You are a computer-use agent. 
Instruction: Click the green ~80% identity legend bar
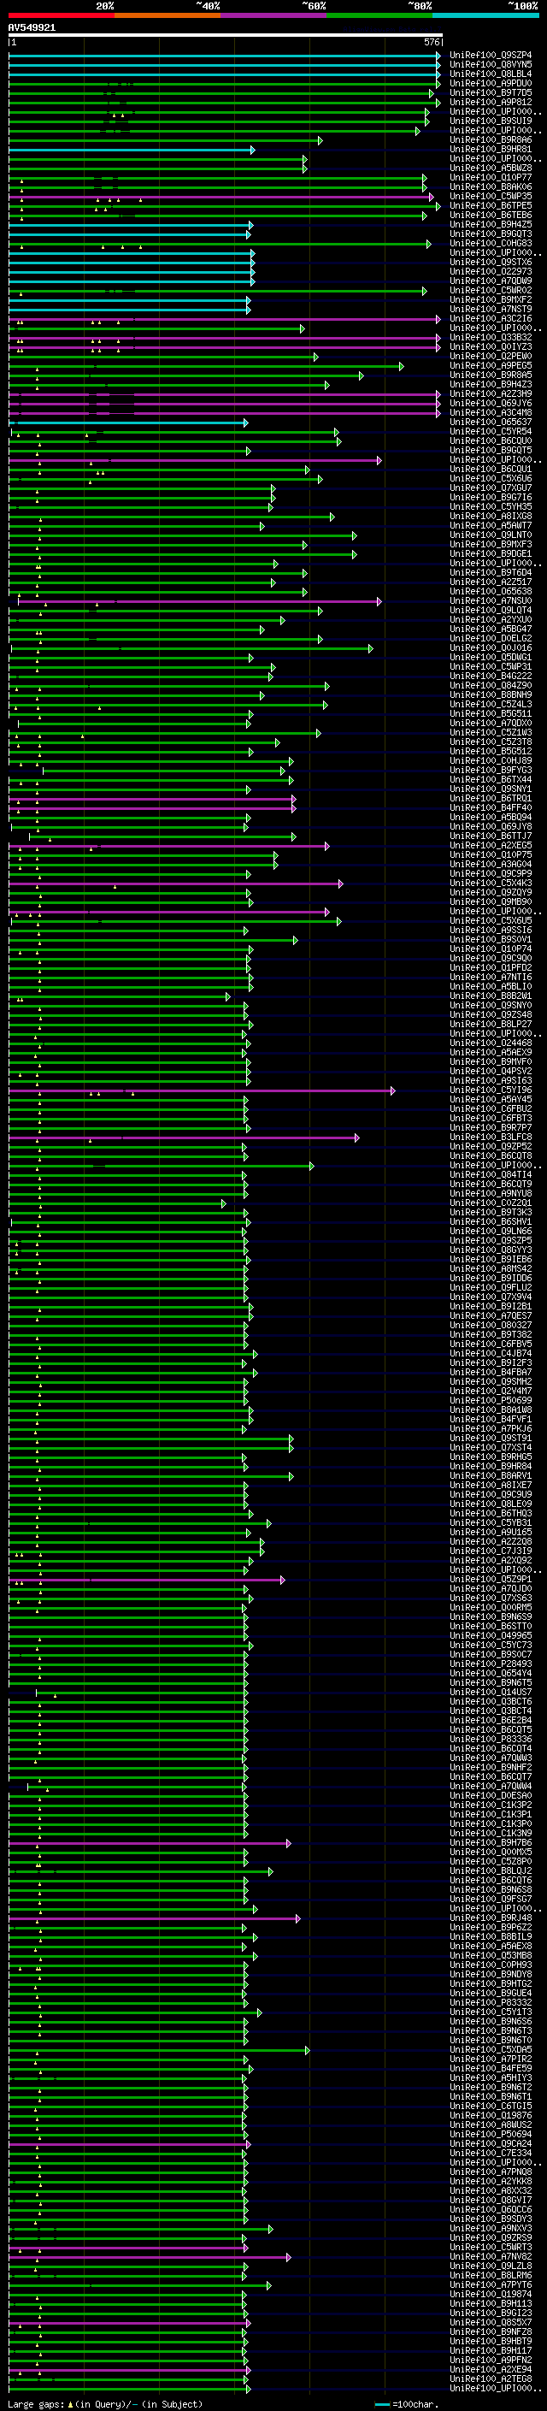click(379, 15)
